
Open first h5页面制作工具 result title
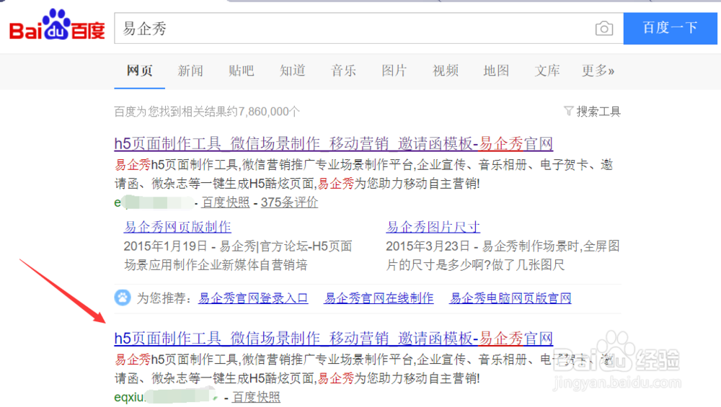[333, 144]
